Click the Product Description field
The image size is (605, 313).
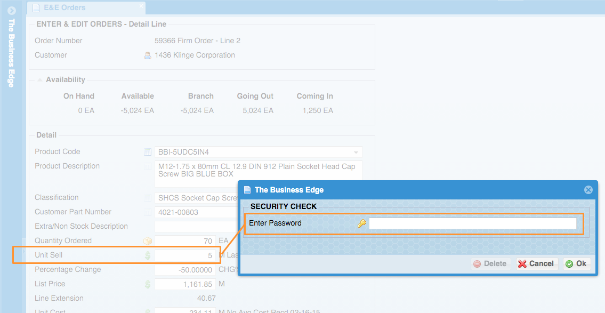(258, 174)
